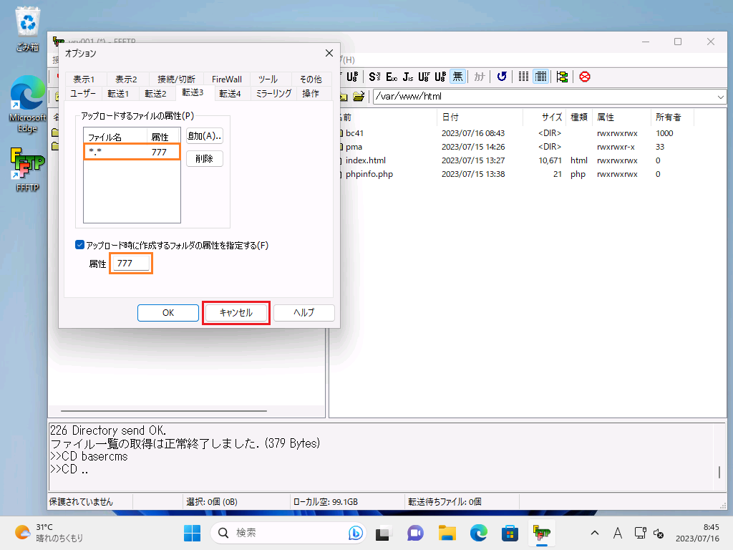Image resolution: width=733 pixels, height=550 pixels.
Task: Open the ミラーリング tab
Action: 273,93
